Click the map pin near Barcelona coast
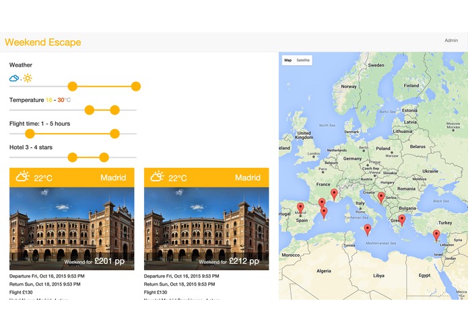This screenshot has width=468, height=332. click(322, 204)
